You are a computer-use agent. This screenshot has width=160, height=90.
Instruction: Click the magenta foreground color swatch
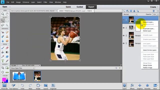coord(4,79)
